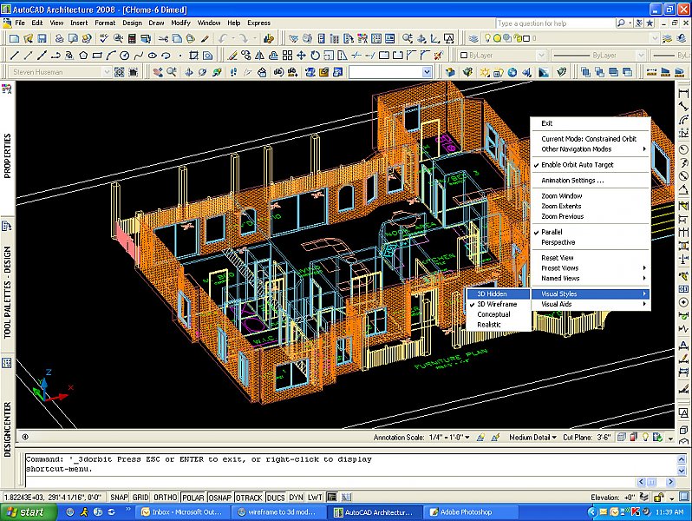Click the Move modify tool

click(301, 56)
